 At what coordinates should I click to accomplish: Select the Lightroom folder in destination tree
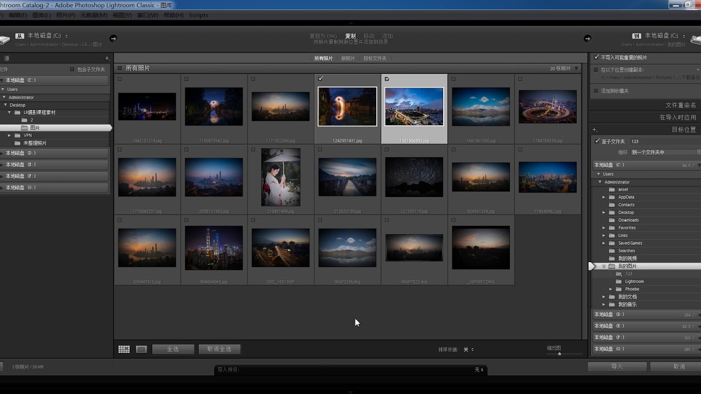pyautogui.click(x=634, y=281)
